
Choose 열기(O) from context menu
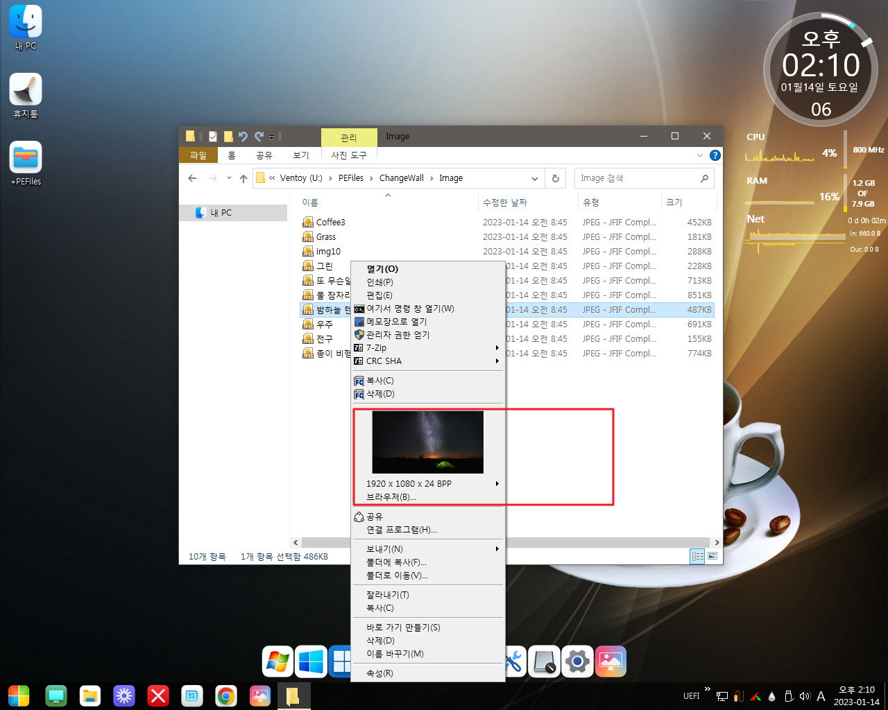pyautogui.click(x=427, y=269)
